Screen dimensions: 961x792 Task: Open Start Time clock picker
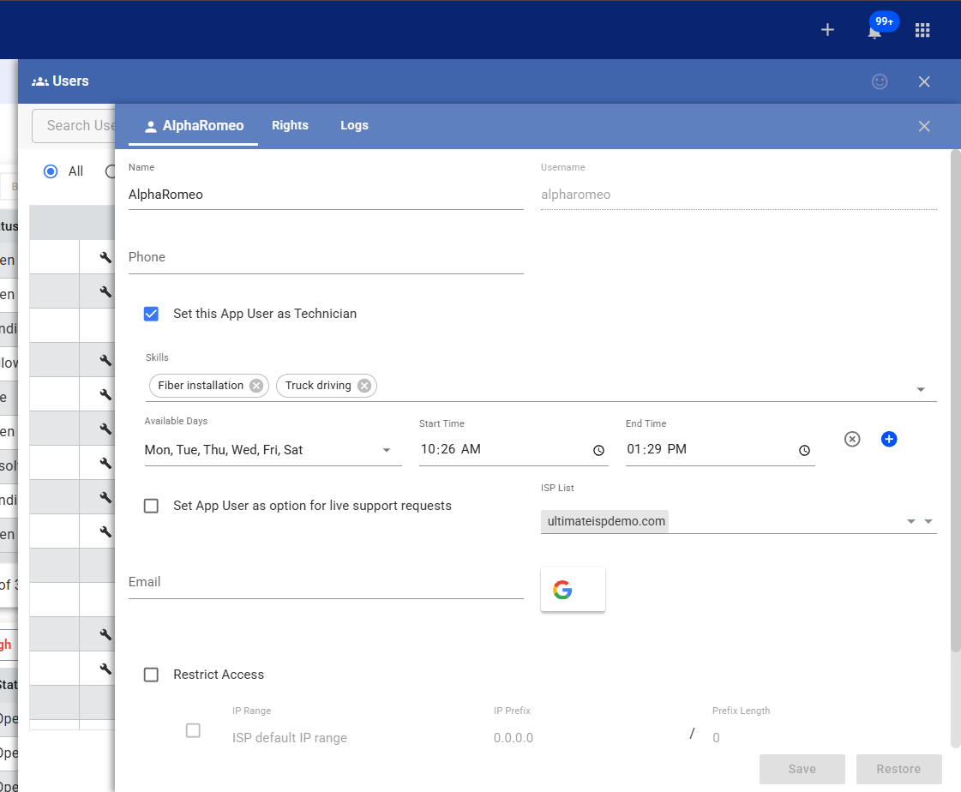598,450
